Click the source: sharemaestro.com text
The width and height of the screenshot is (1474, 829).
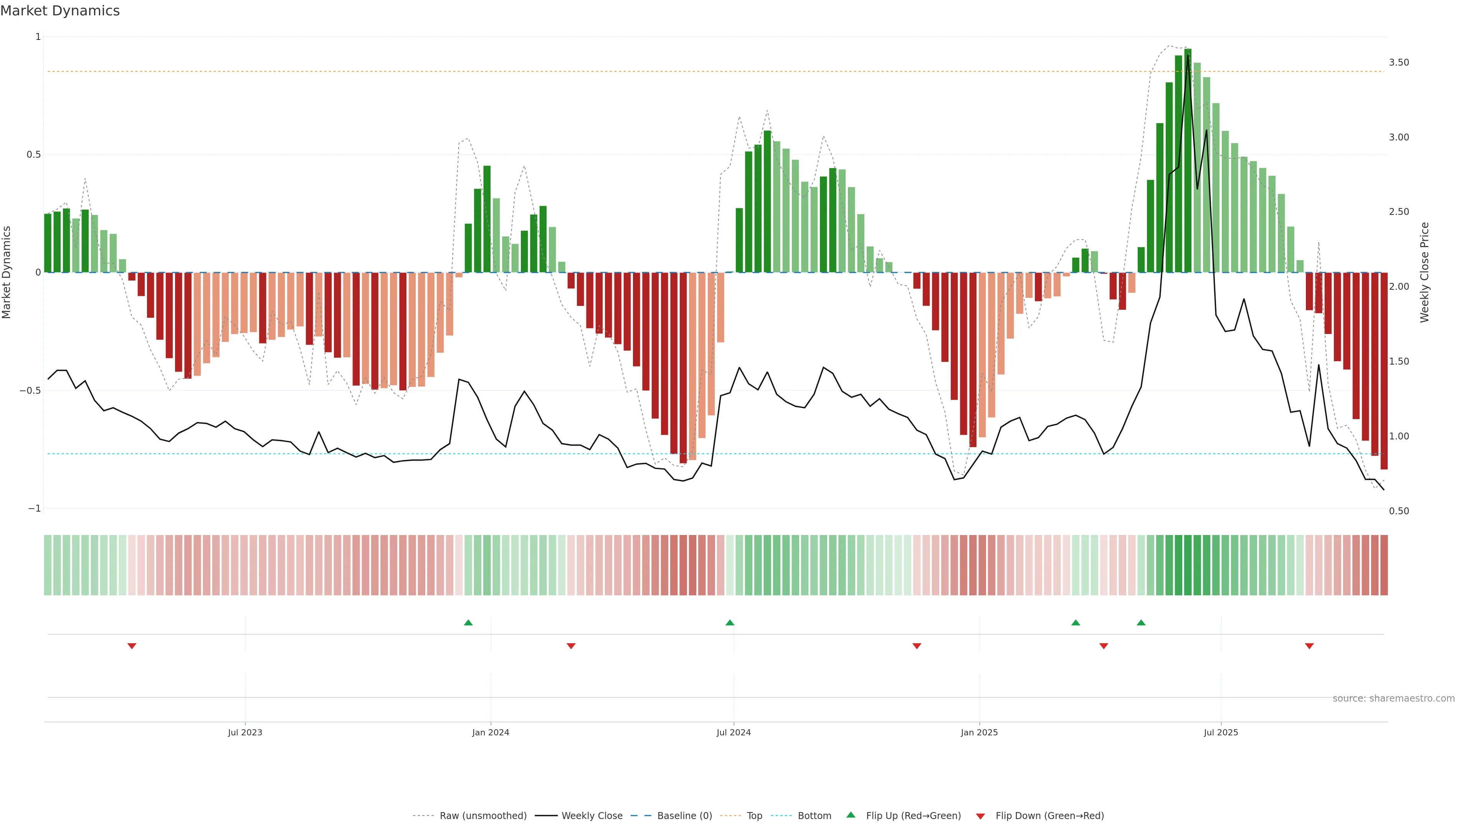pyautogui.click(x=1393, y=698)
